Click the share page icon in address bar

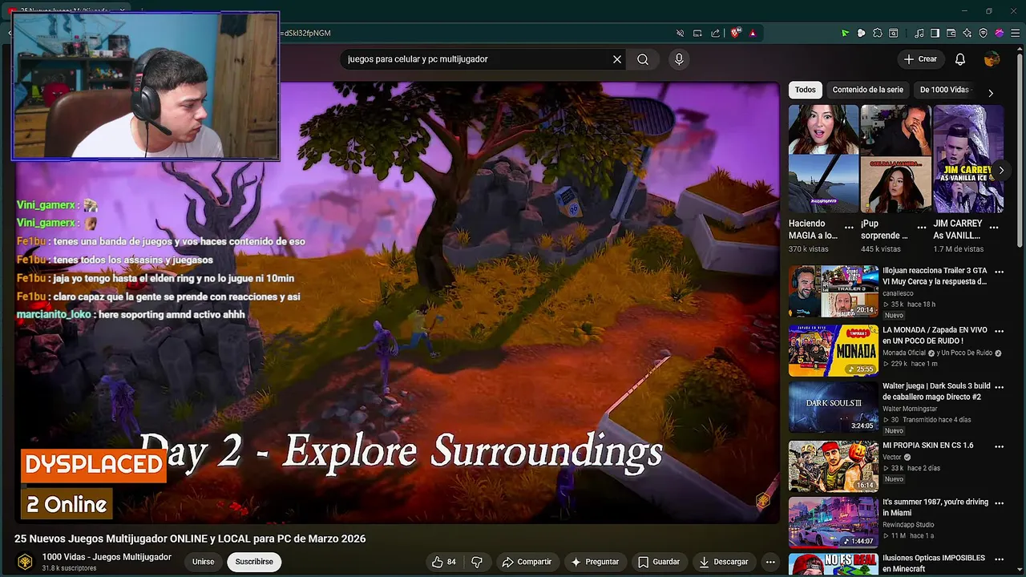tap(715, 33)
